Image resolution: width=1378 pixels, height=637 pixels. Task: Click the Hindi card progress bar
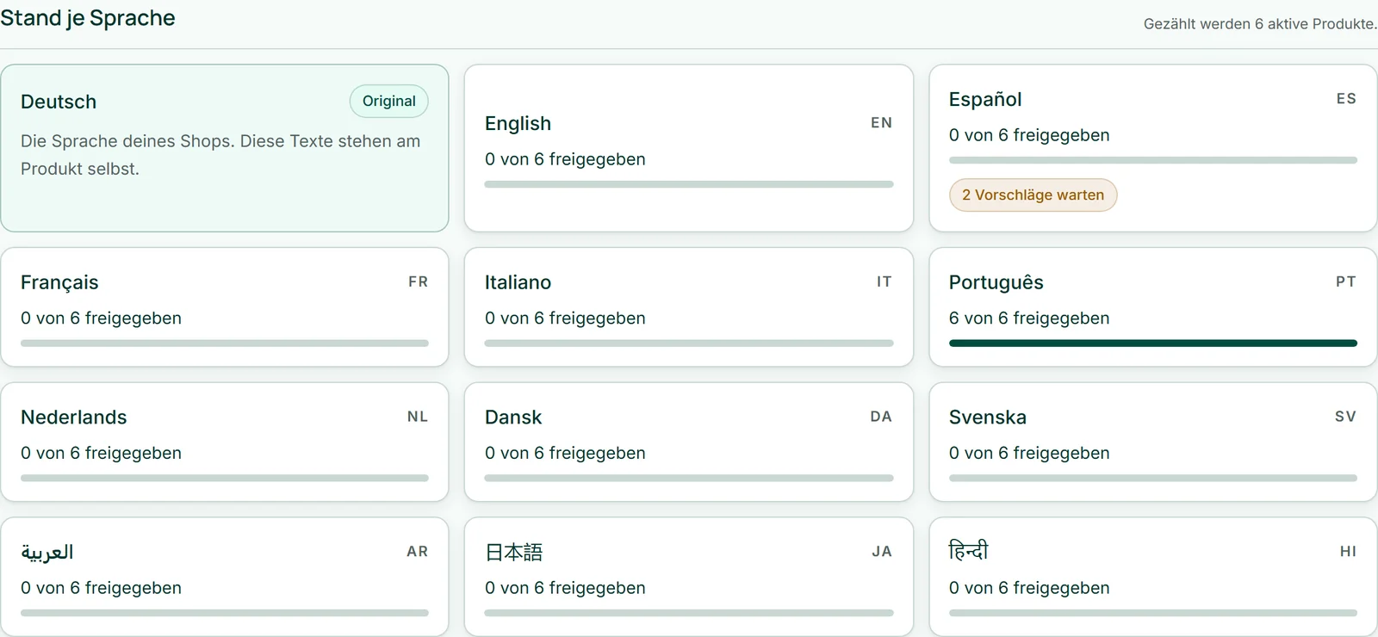click(1153, 613)
